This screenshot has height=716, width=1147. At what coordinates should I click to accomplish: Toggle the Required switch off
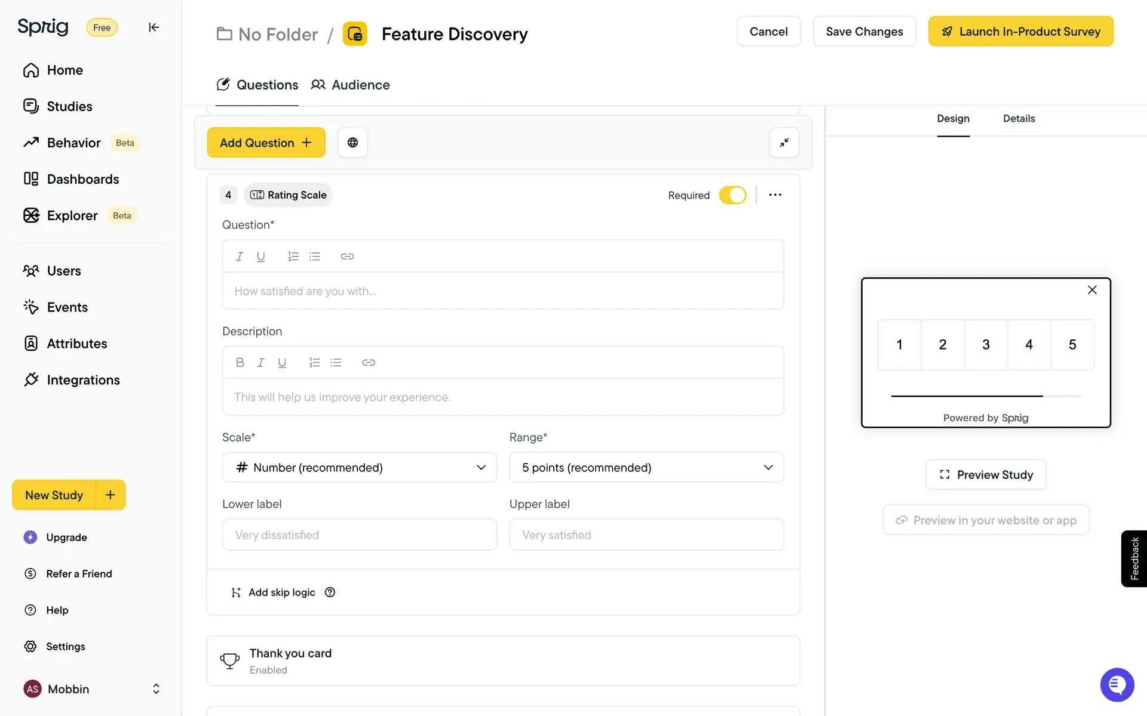[732, 195]
